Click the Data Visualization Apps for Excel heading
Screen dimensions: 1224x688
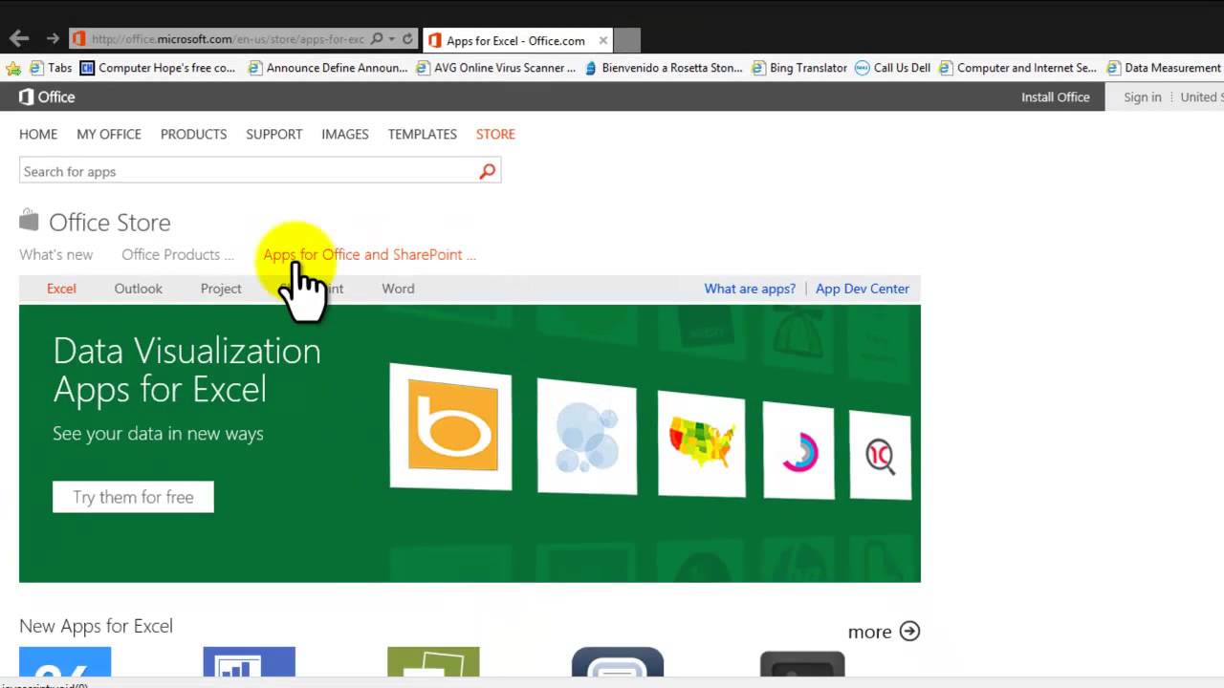[x=186, y=370]
